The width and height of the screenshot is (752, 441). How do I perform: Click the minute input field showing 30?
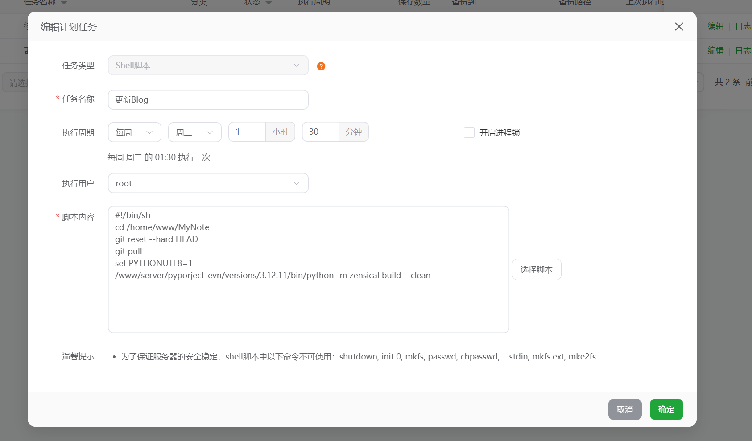(x=320, y=132)
